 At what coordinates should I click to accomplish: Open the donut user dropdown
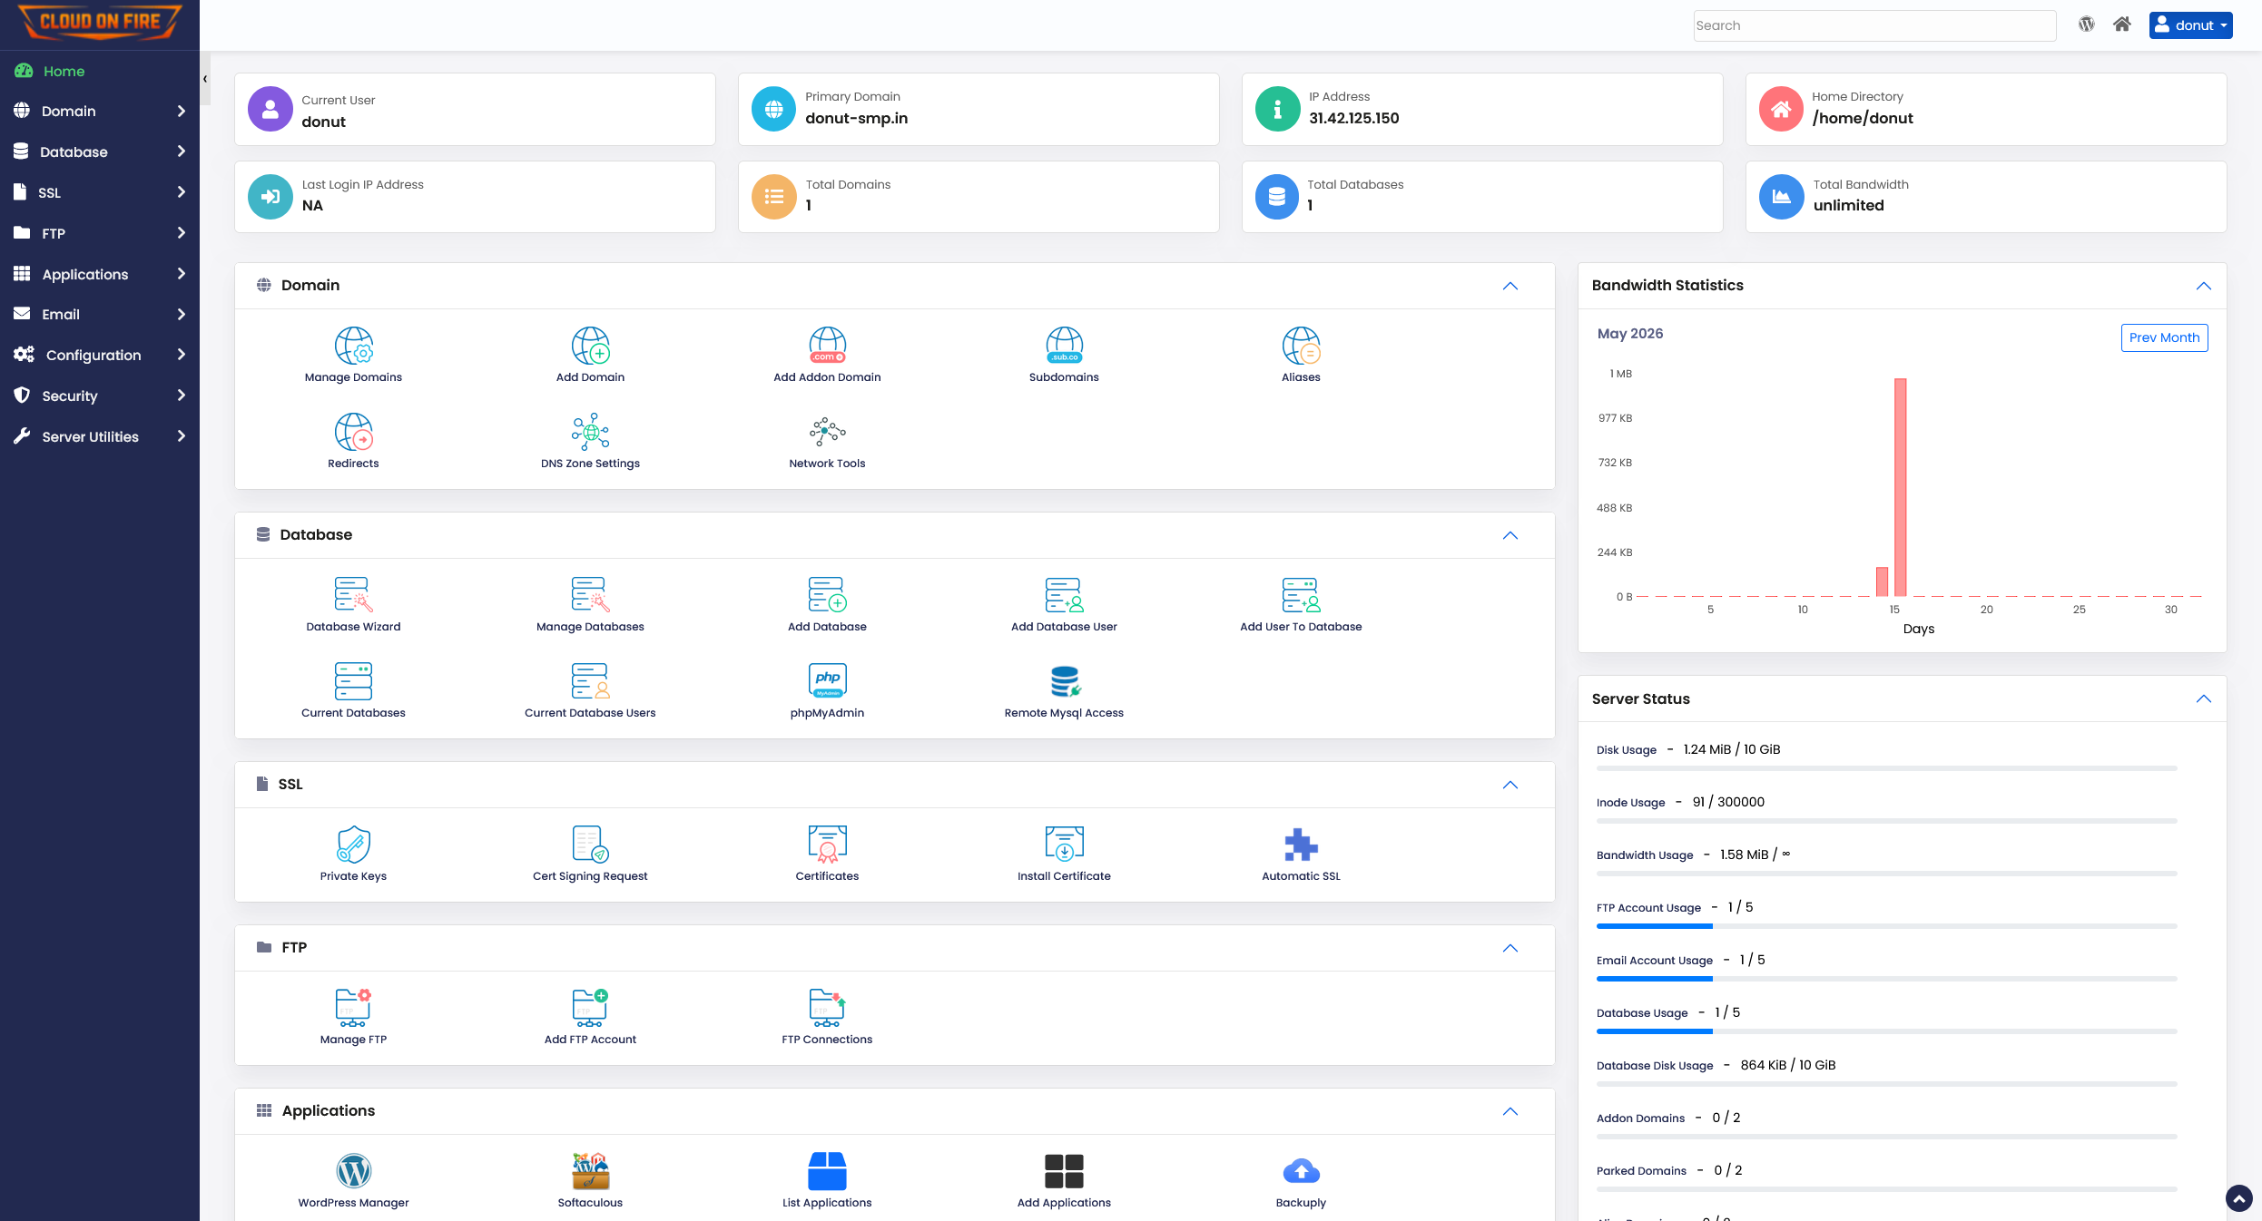tap(2190, 25)
